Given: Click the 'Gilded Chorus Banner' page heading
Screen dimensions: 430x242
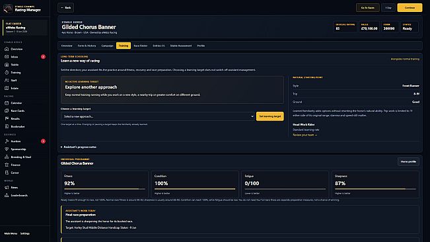Looking at the screenshot, I should (89, 27).
